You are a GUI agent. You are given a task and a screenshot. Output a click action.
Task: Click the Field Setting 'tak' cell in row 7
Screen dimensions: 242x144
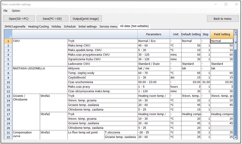point(222,69)
